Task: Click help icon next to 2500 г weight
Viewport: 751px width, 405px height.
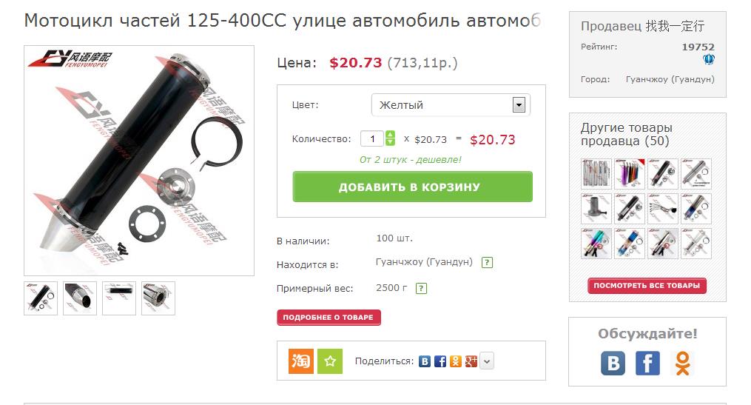Action: [421, 289]
